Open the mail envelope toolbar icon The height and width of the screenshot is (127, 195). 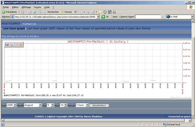(x=82, y=12)
